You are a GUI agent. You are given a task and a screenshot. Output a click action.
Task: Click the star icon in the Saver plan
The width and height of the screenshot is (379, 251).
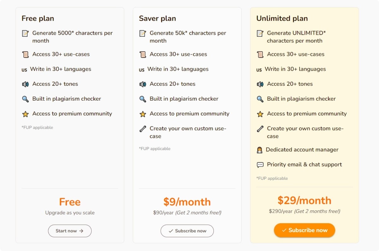click(x=143, y=114)
